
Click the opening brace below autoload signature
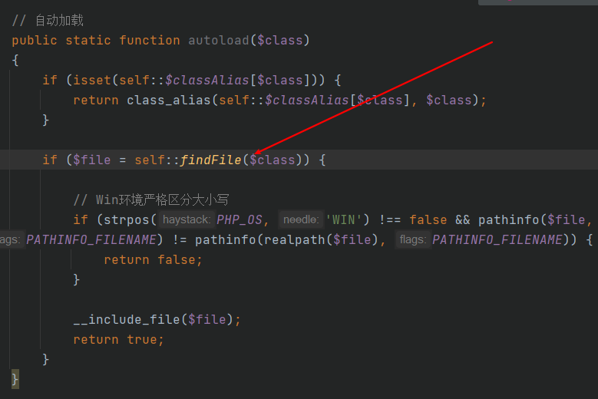(x=15, y=60)
